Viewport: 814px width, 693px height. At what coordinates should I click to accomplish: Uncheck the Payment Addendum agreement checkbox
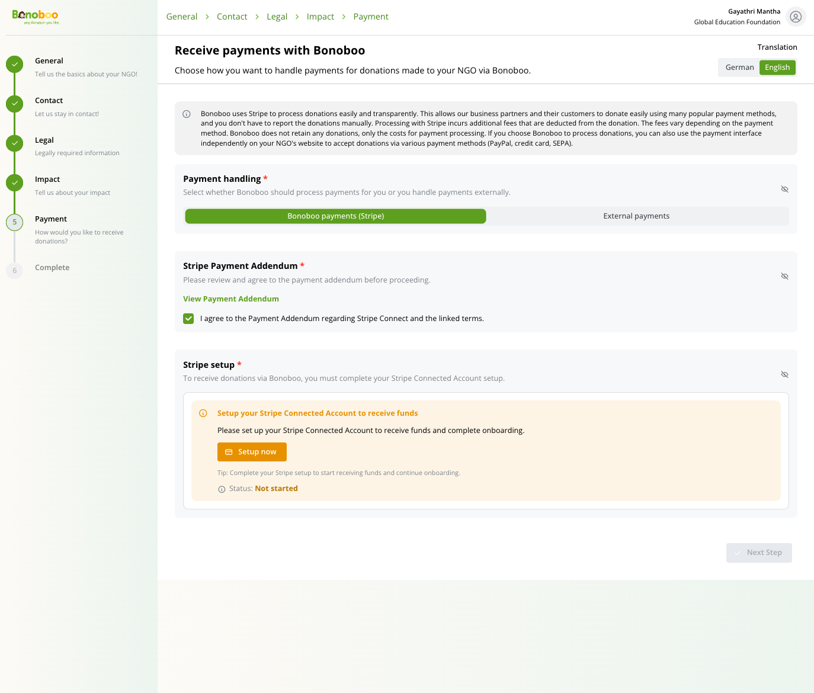(188, 319)
